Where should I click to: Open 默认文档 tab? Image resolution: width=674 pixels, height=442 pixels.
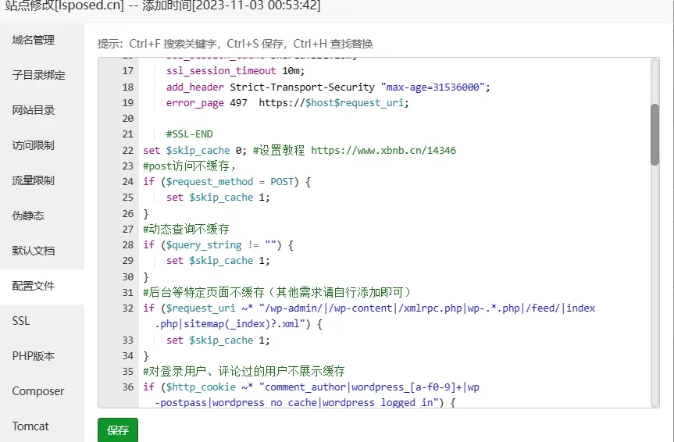click(x=42, y=251)
